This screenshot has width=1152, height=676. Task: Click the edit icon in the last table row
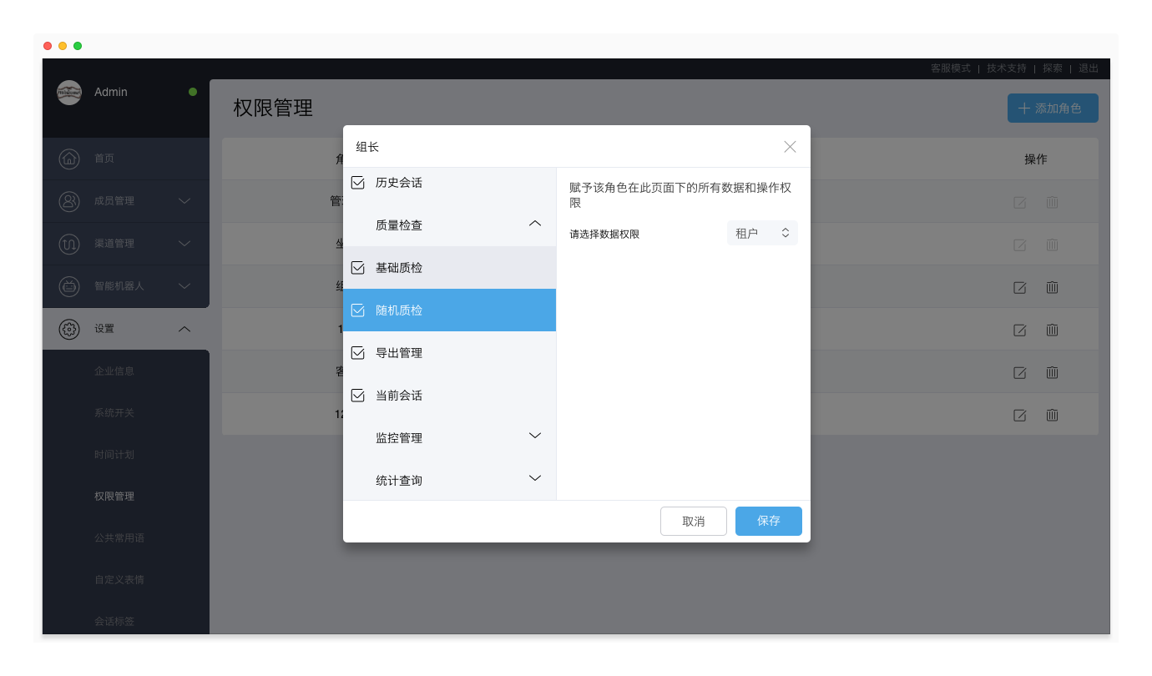coord(1019,415)
